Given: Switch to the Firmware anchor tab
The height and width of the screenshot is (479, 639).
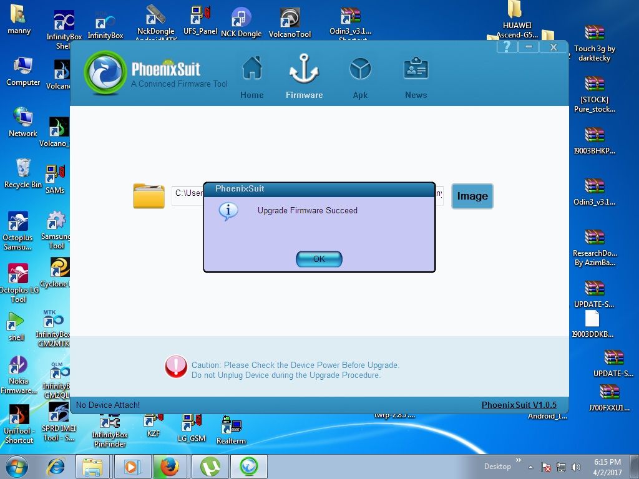Looking at the screenshot, I should tap(304, 77).
